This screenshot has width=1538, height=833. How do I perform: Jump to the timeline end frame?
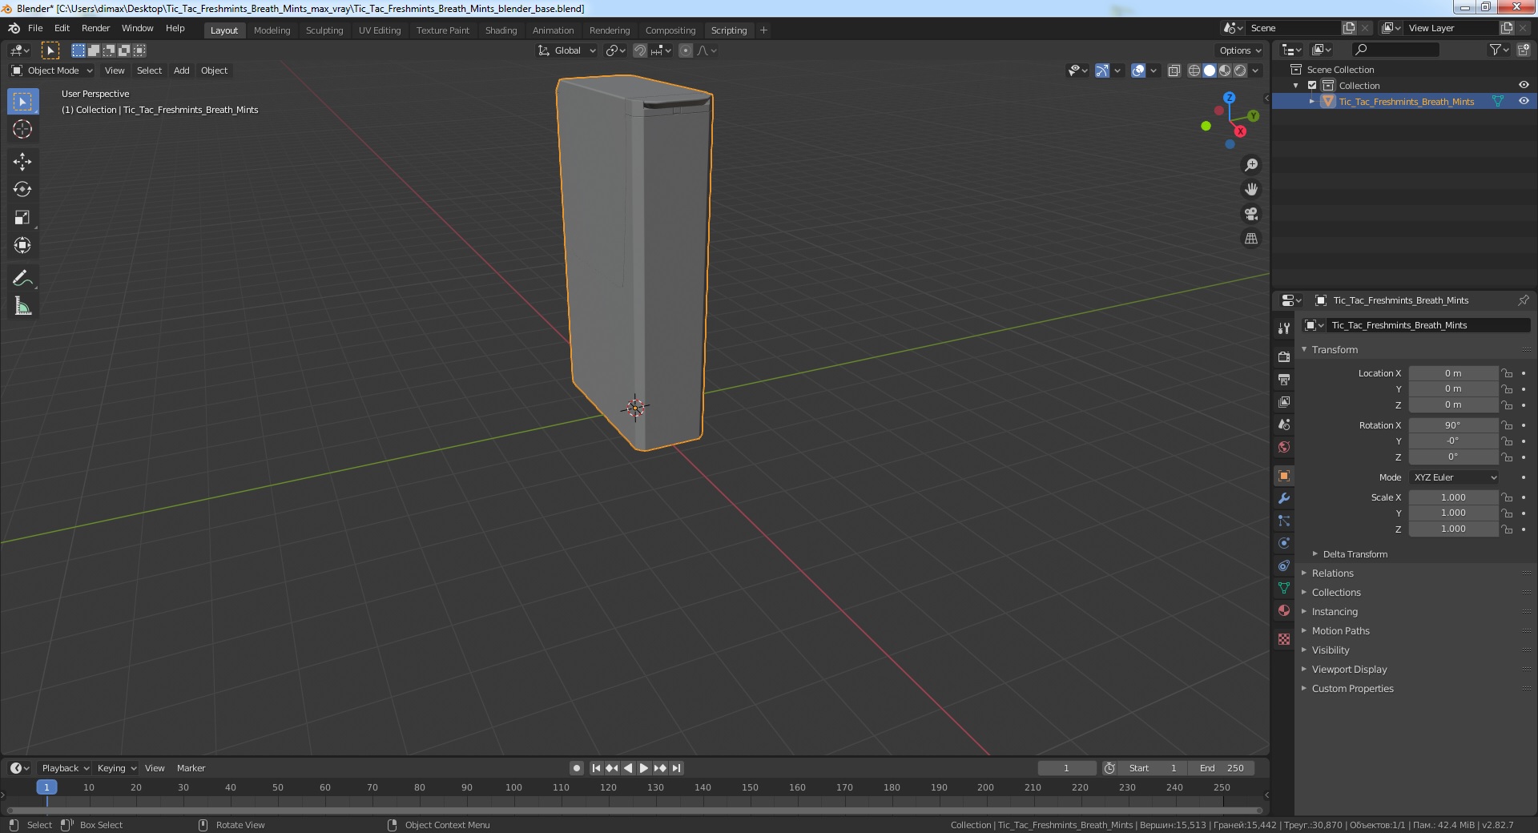click(677, 768)
